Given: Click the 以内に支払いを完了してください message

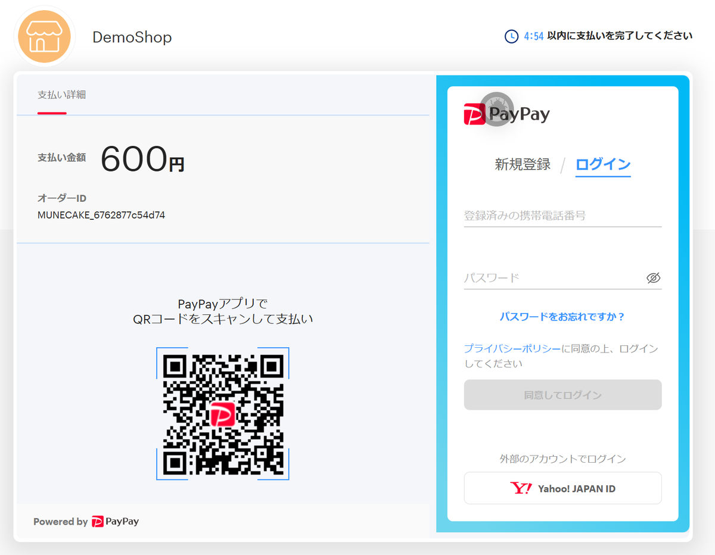Looking at the screenshot, I should [620, 36].
